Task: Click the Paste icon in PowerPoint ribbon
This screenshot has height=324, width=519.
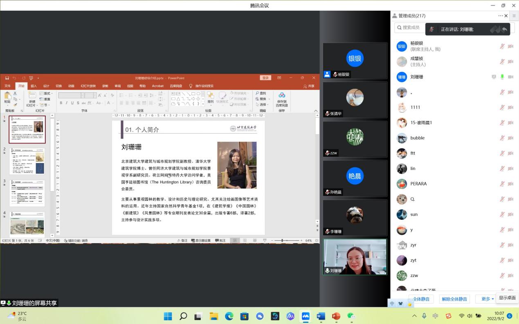Action: (7, 96)
